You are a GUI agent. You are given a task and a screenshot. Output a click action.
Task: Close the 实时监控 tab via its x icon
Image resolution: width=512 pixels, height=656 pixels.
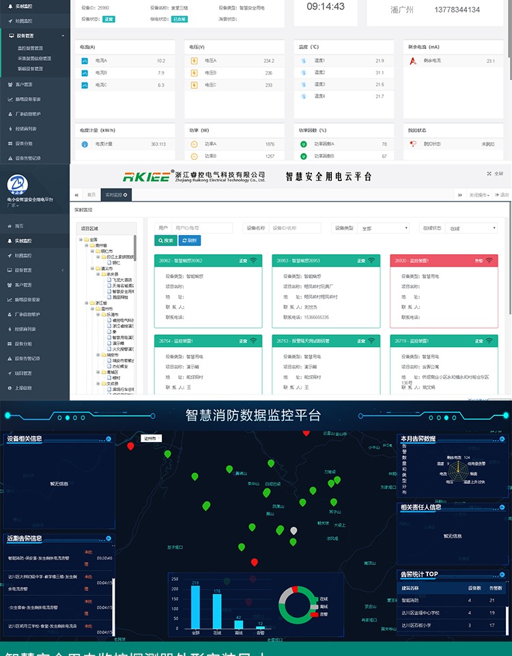click(126, 195)
